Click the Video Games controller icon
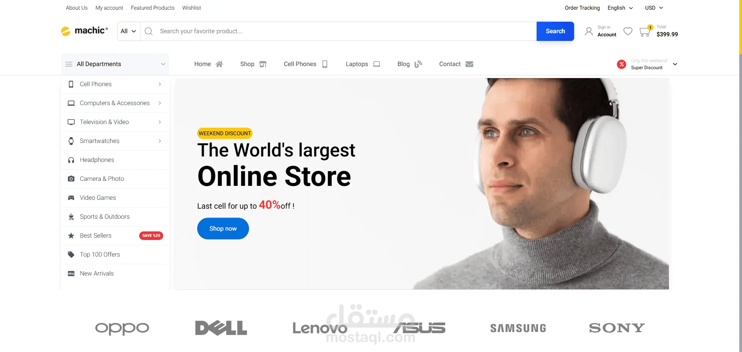This screenshot has width=742, height=352. tap(71, 198)
